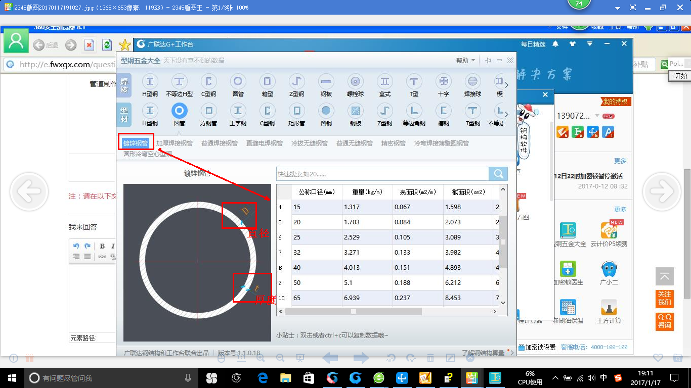The width and height of the screenshot is (691, 388).
Task: Open the 冷弯焊接薄壁圆钢管 tab
Action: [442, 143]
